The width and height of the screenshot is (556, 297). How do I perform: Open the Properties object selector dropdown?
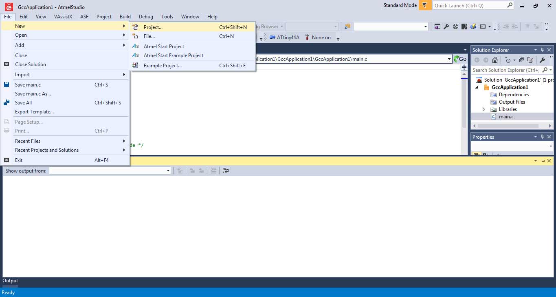tap(551, 146)
